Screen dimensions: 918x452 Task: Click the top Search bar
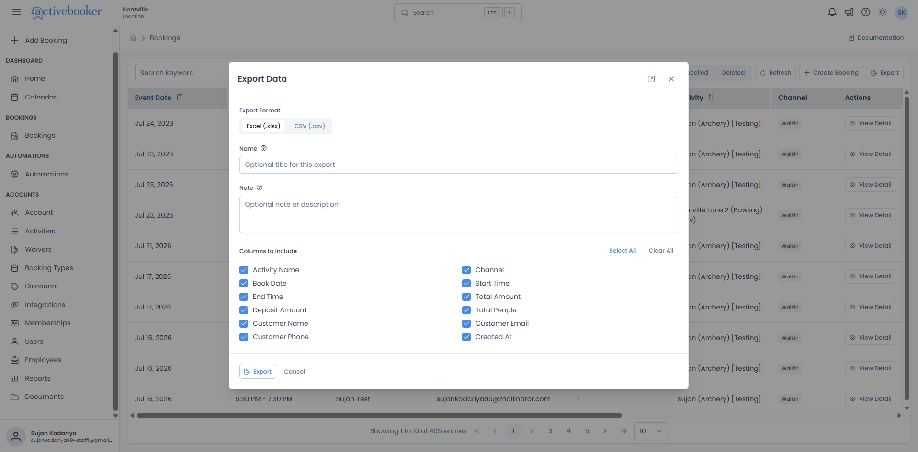tap(458, 13)
